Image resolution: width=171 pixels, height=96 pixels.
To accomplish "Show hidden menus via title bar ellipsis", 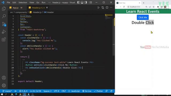I will [49, 2].
